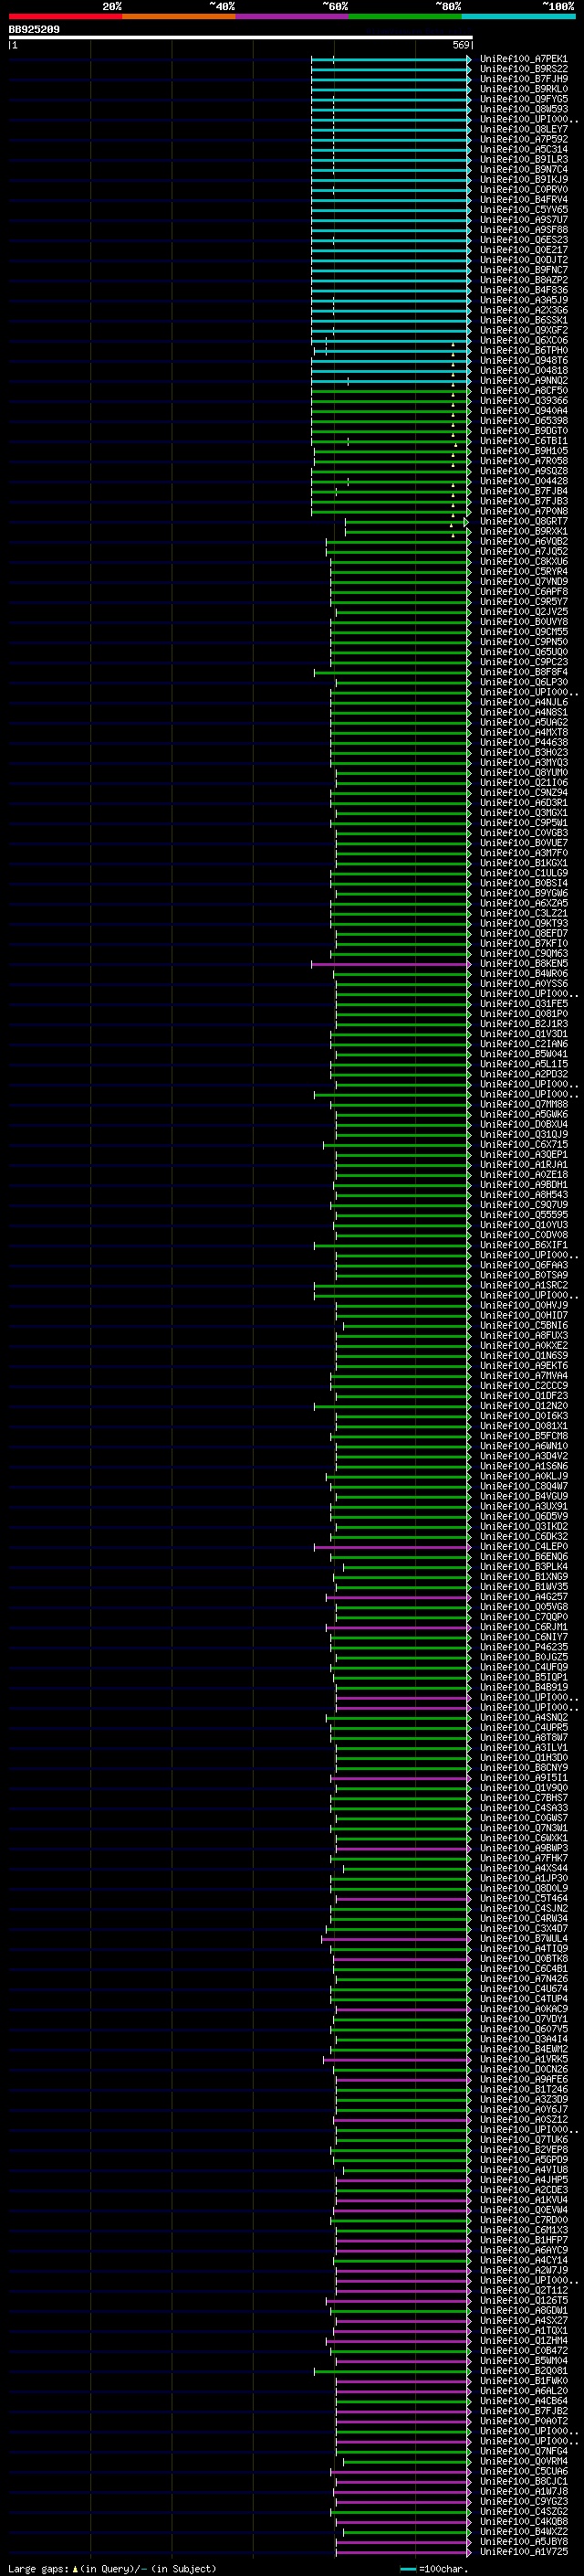Select the UniRef100_Q9XGF2 label
Screen dimensions: 584x2576
(523, 331)
